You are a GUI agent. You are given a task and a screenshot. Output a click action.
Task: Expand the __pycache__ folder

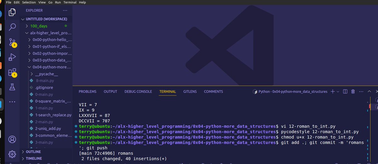click(46, 74)
